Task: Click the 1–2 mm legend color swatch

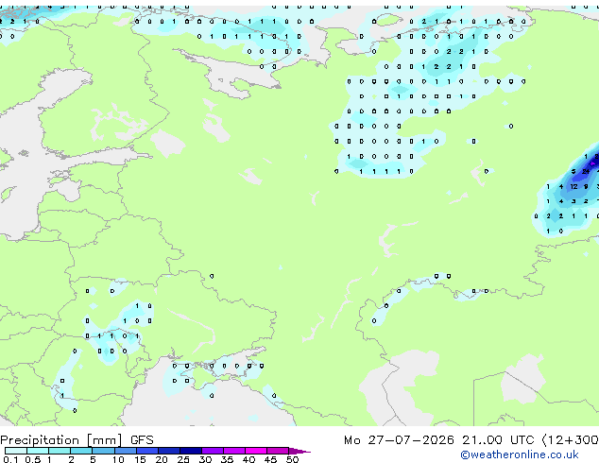Action: [x=60, y=451]
